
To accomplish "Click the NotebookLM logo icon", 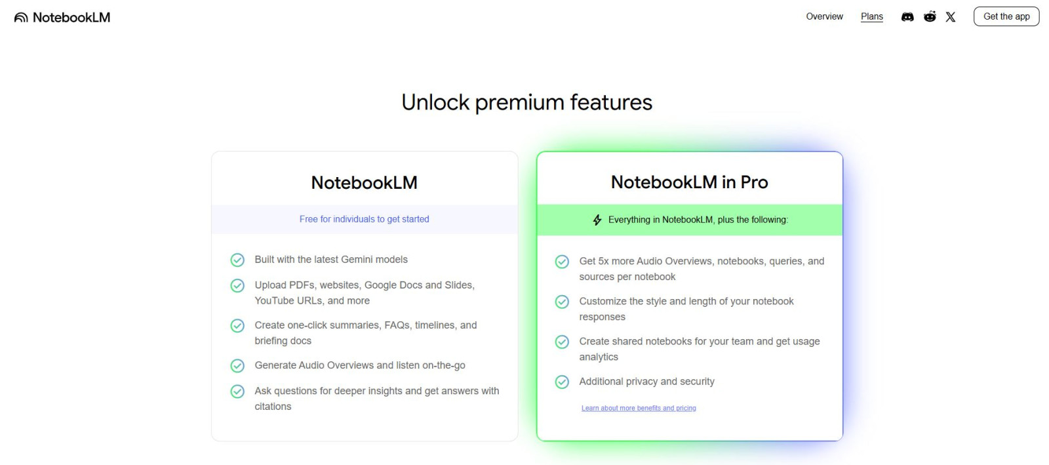I will click(x=20, y=16).
